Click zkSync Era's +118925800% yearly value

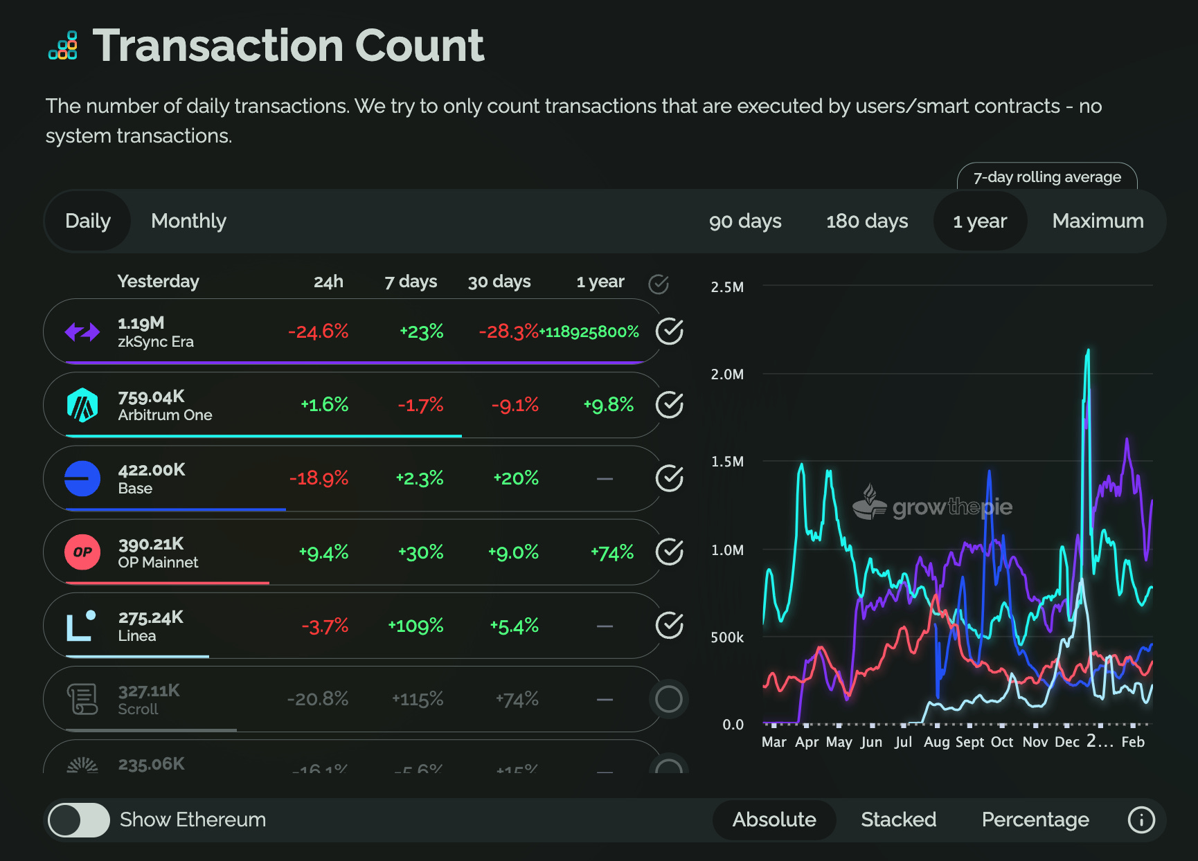(x=589, y=332)
